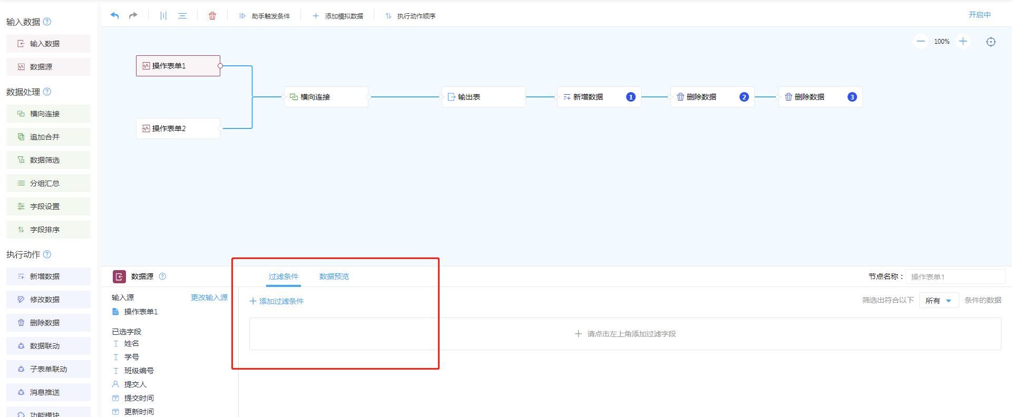The image size is (1012, 417).
Task: Open 助手触发条件 in toolbar
Action: click(x=265, y=16)
